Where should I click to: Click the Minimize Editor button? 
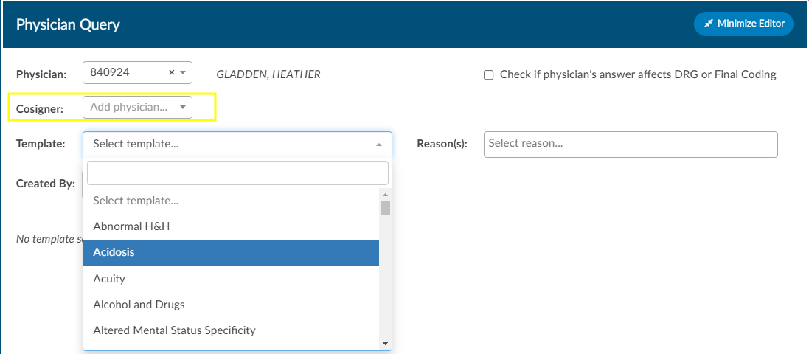tap(743, 24)
